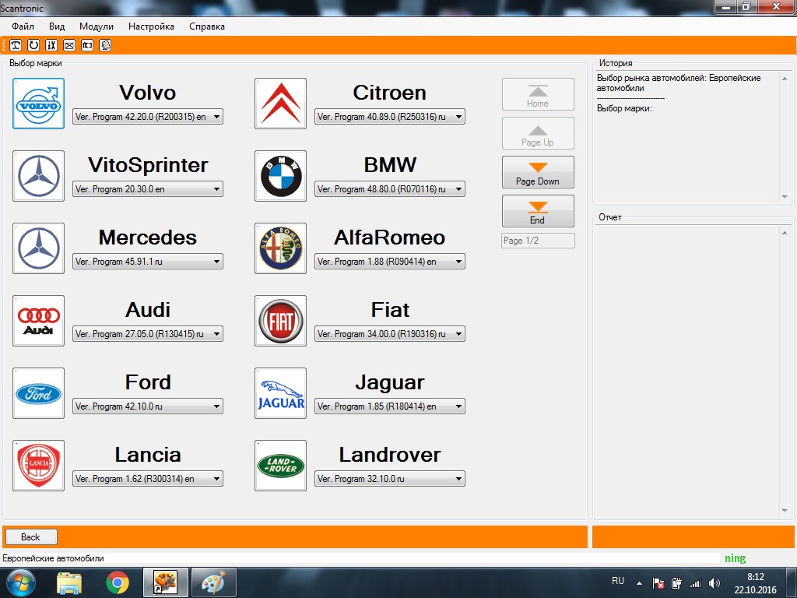This screenshot has height=598, width=797.
Task: Select the Audi rings logo
Action: click(x=39, y=321)
